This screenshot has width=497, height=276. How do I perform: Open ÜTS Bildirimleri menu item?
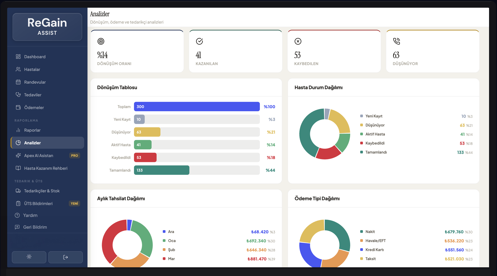click(38, 203)
